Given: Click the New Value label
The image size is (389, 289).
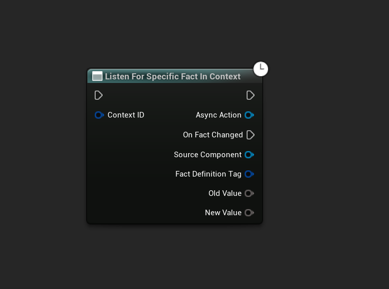Looking at the screenshot, I should pos(223,213).
